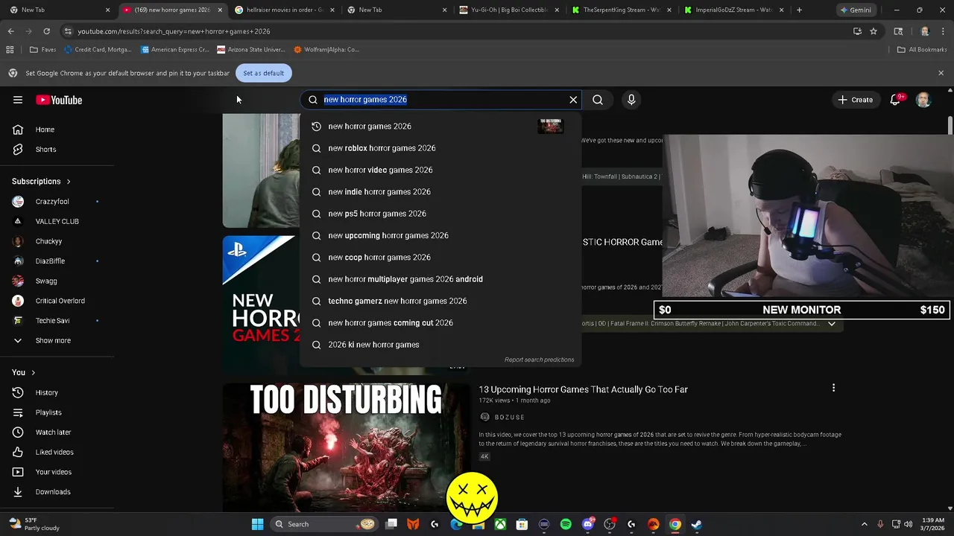Select suggestion "new indie horror games 2026"
Screen dimensions: 954x536
click(440, 192)
